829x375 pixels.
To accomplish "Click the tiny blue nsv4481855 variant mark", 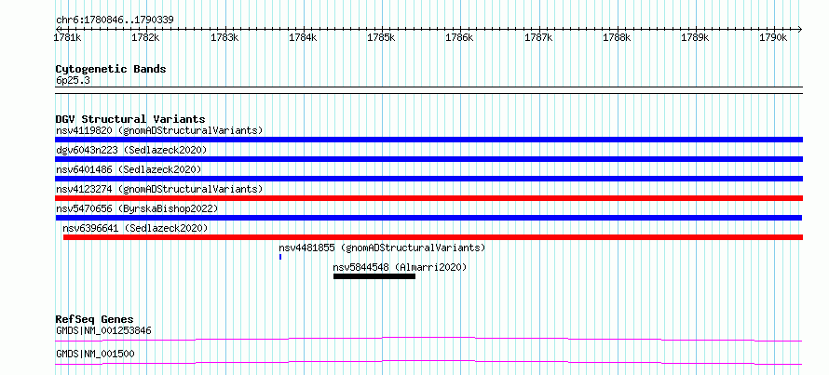I will [x=280, y=257].
